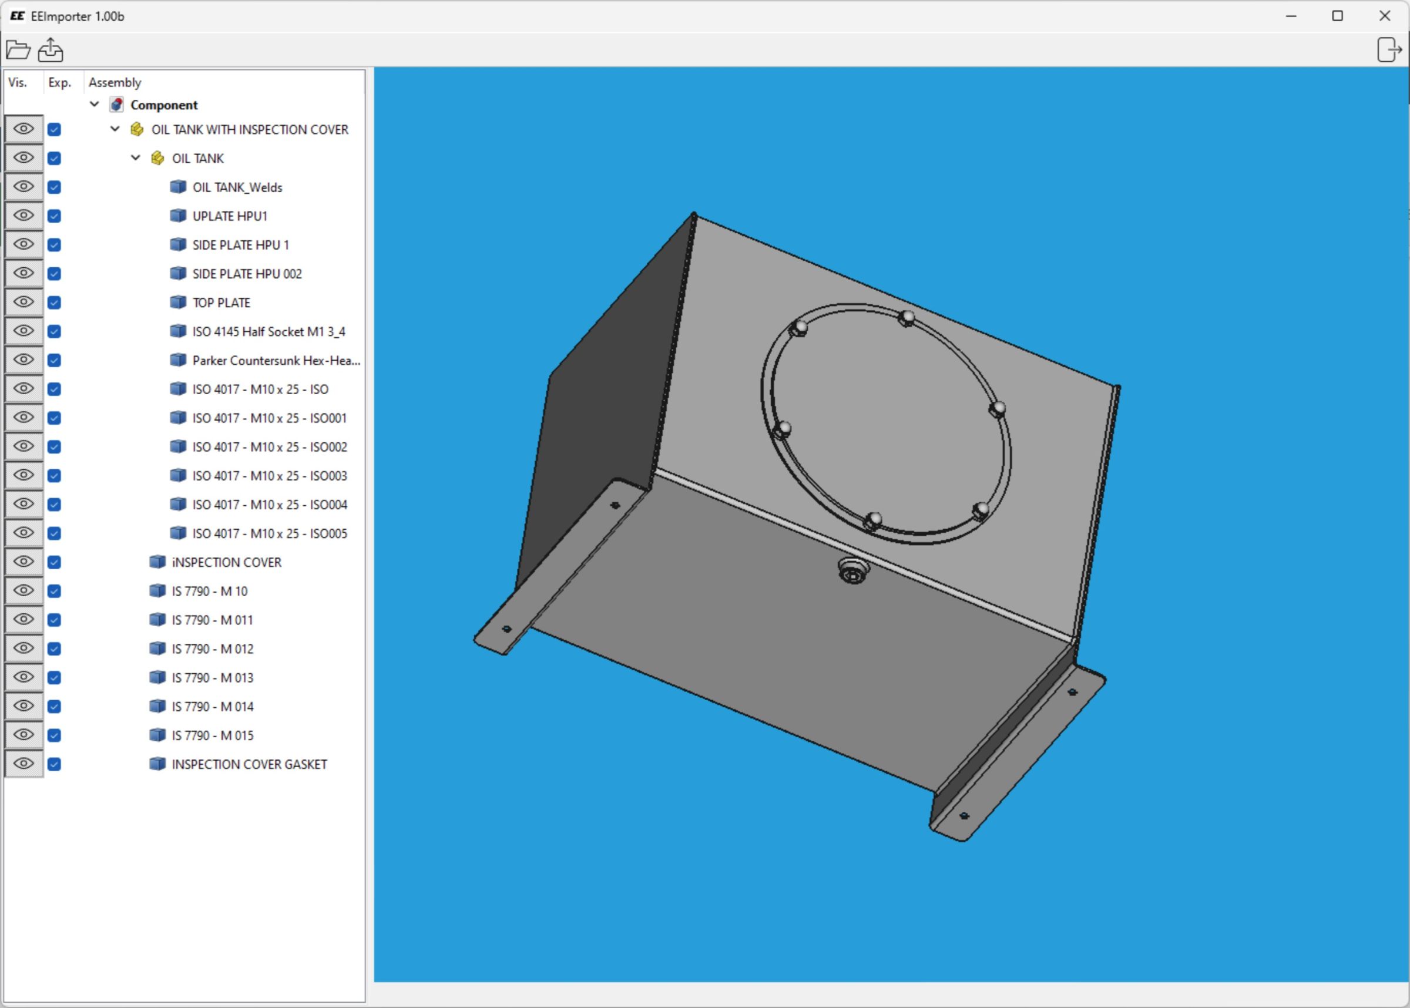The width and height of the screenshot is (1410, 1008).
Task: Select ISO 4145 Half Socket tree item
Action: coord(268,331)
